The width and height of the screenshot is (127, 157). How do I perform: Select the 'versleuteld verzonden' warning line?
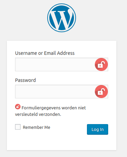tap(38, 114)
